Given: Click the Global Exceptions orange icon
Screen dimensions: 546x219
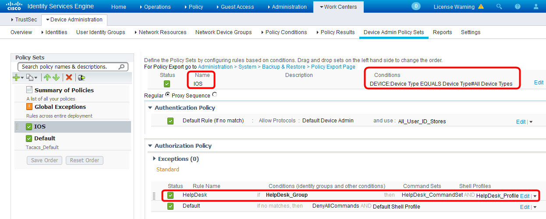Looking at the screenshot, I should point(29,107).
